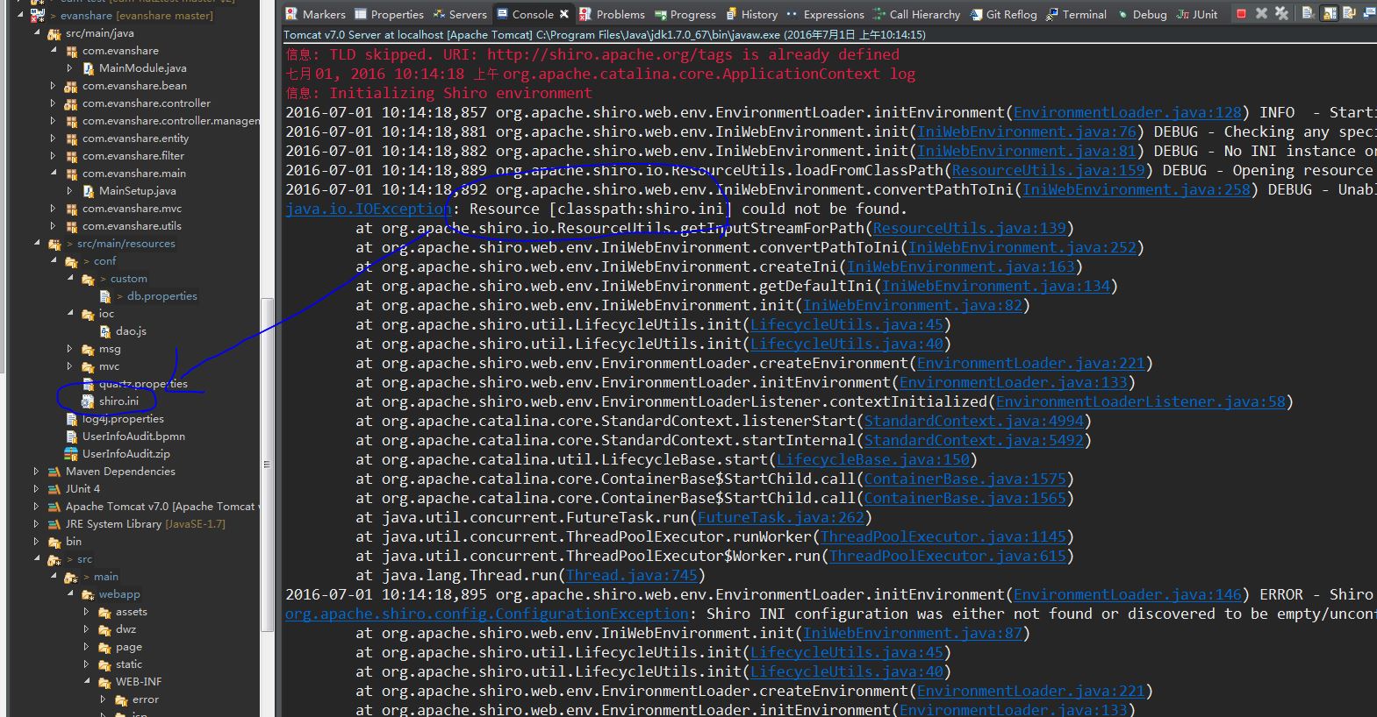The image size is (1377, 717).
Task: Select the log4j.properties file
Action: 123,419
